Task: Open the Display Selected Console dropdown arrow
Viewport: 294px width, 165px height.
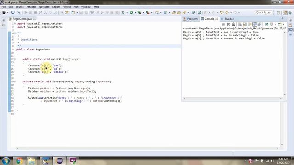Action: 276,24
